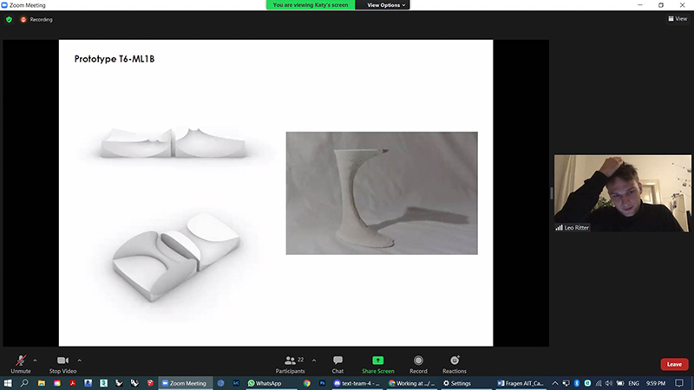Open network Wi-Fi tray icon
The image size is (694, 390).
coord(599,383)
